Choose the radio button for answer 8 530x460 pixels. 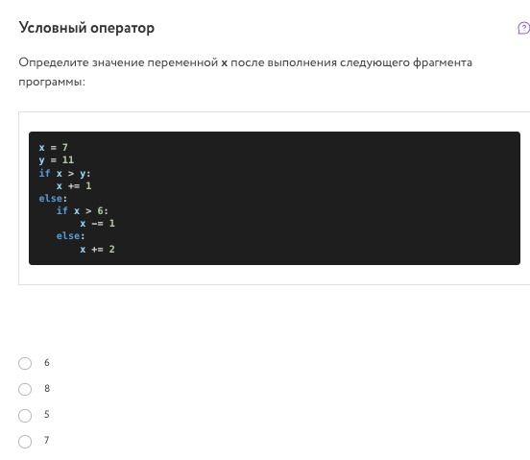[x=25, y=389]
